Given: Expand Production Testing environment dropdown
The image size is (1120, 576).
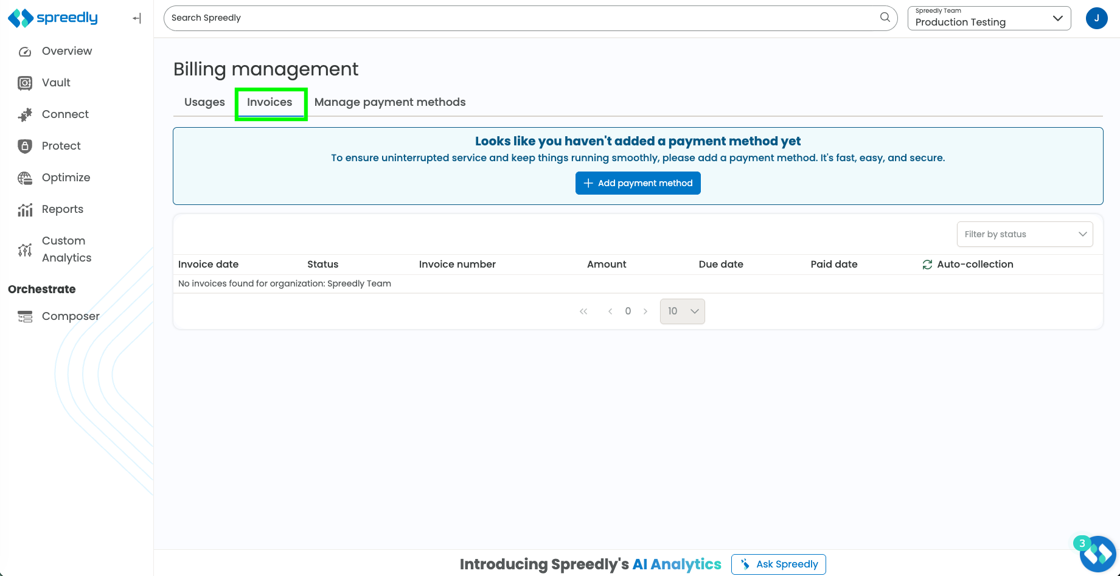Looking at the screenshot, I should click(x=989, y=18).
